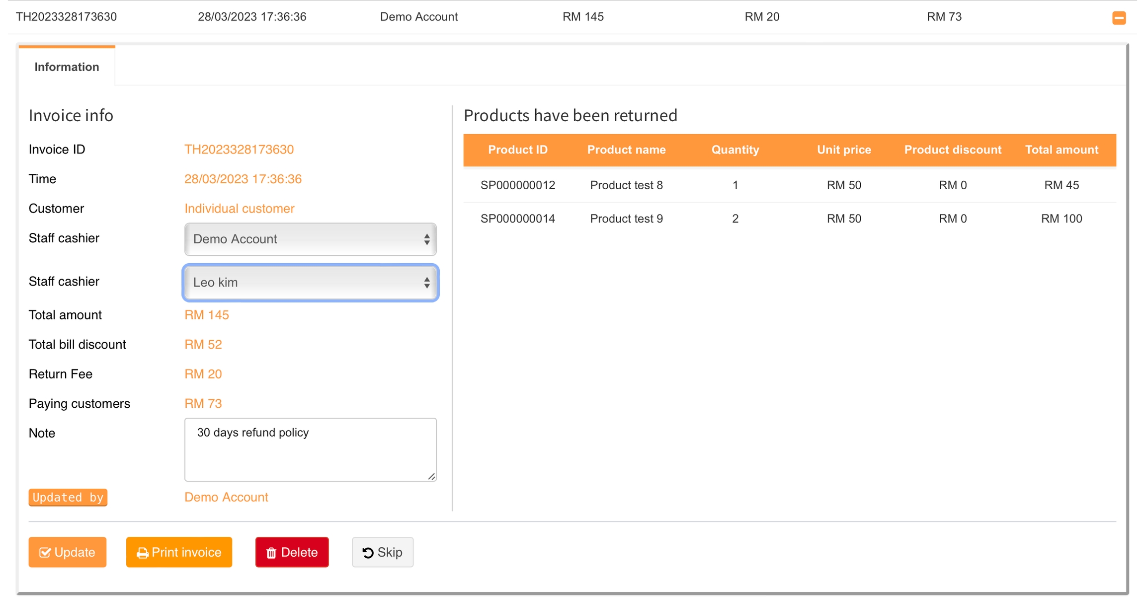1145x597 pixels.
Task: Click the Product name column header
Action: (626, 150)
